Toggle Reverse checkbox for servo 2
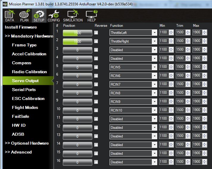The image size is (212, 169). pos(96,41)
